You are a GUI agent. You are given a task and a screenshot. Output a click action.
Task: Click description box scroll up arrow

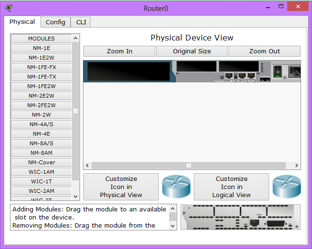tap(173, 209)
